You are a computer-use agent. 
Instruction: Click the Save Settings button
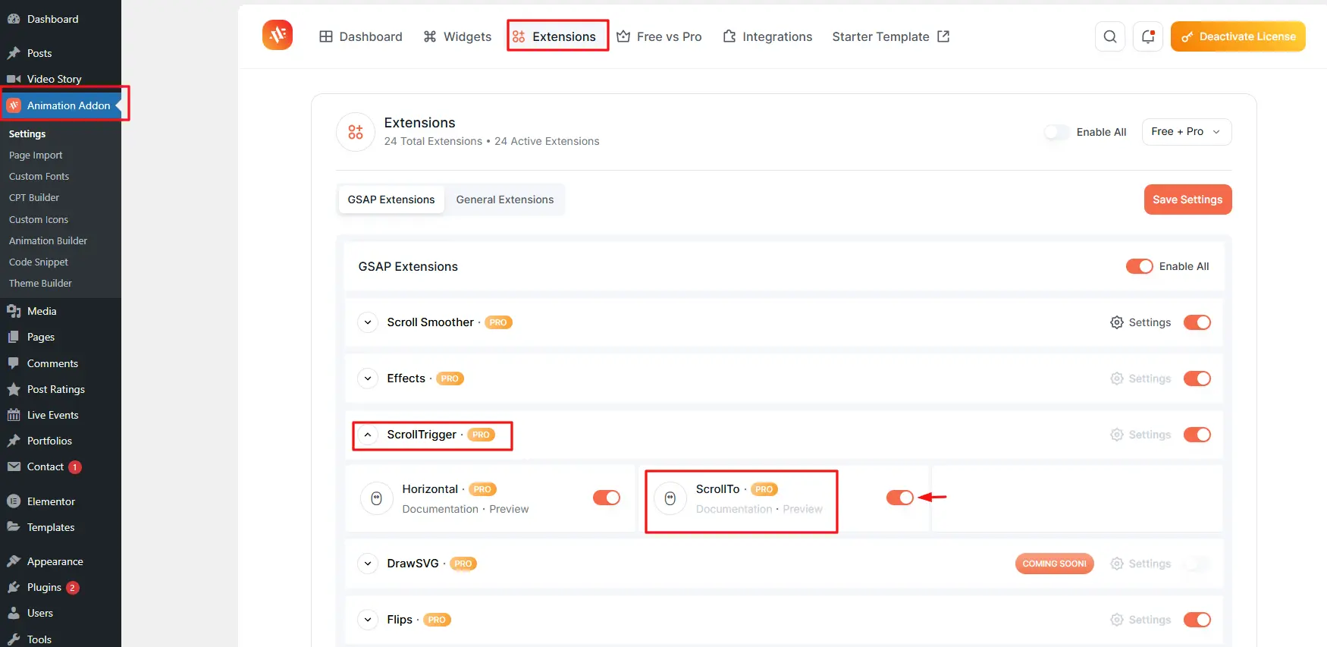point(1187,199)
